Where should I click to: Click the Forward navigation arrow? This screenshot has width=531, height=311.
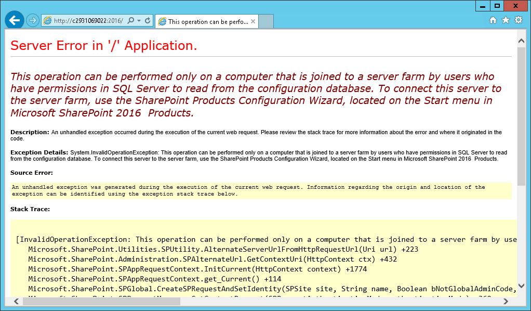pos(32,21)
